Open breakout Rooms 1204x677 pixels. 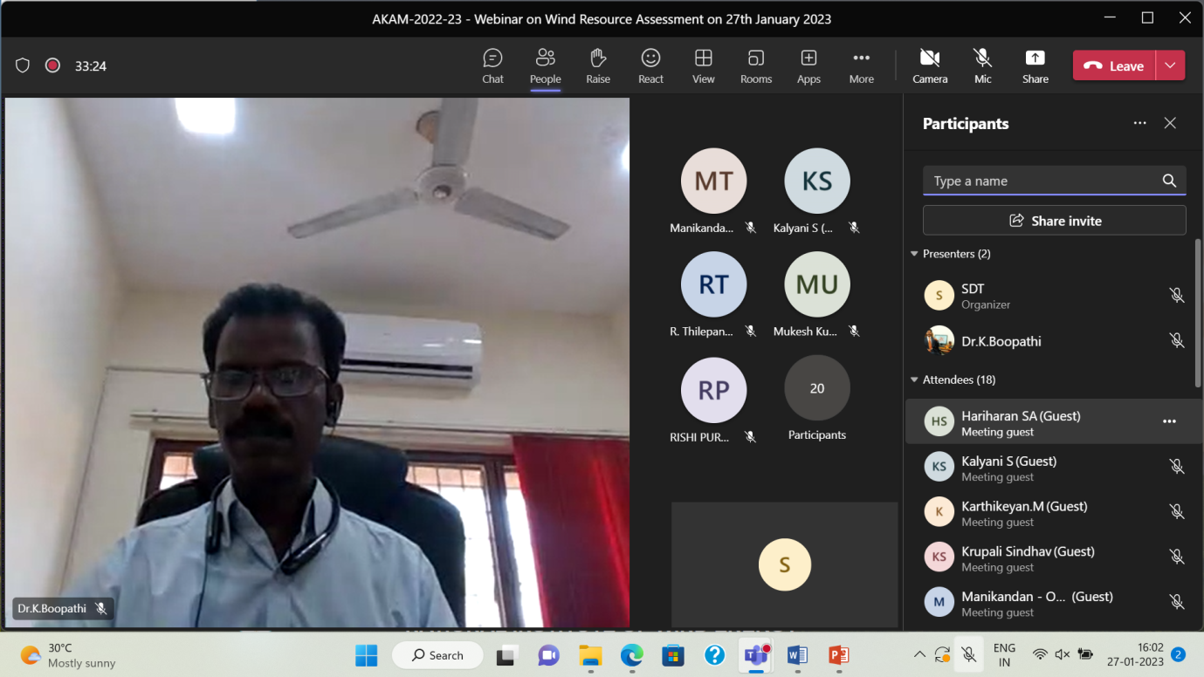tap(756, 66)
